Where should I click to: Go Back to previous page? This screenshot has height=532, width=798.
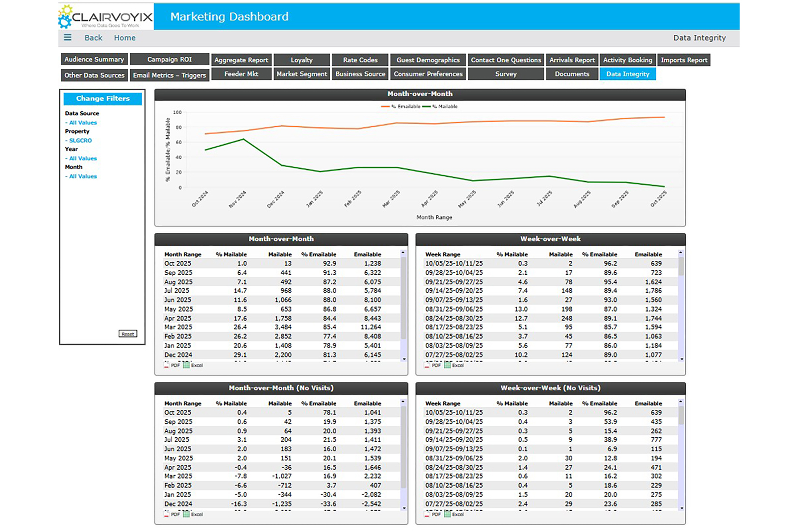pos(93,38)
